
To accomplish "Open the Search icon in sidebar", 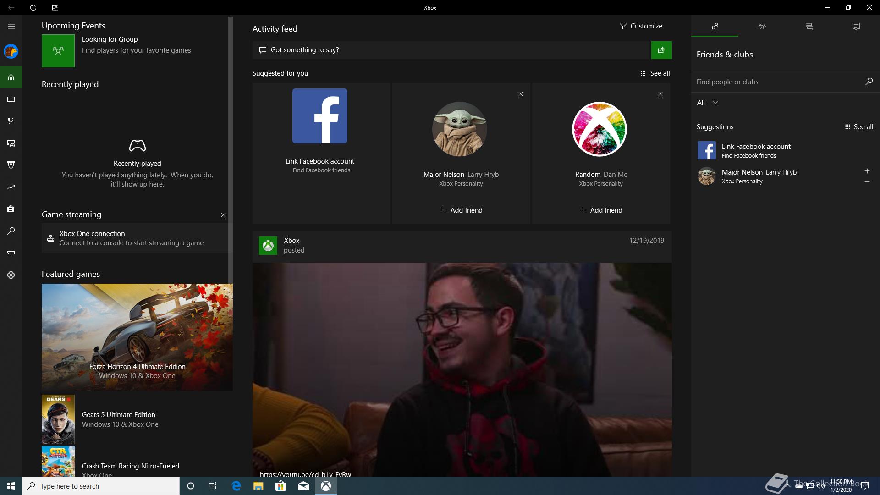I will pos(11,231).
